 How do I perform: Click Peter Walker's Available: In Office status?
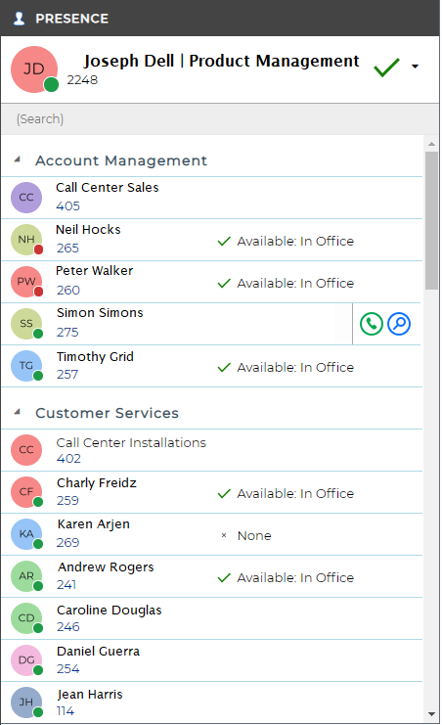[286, 283]
